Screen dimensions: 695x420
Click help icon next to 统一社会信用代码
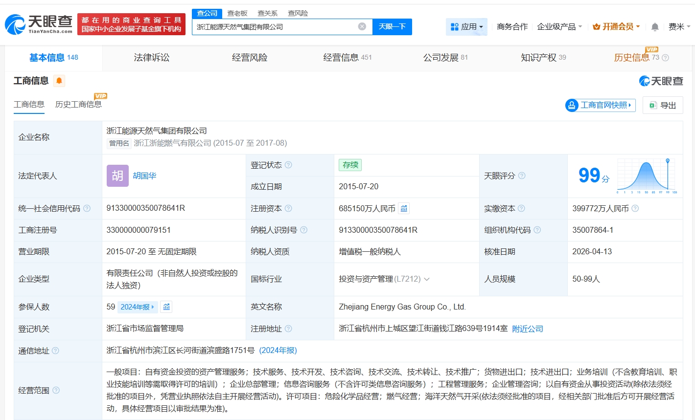pyautogui.click(x=87, y=209)
